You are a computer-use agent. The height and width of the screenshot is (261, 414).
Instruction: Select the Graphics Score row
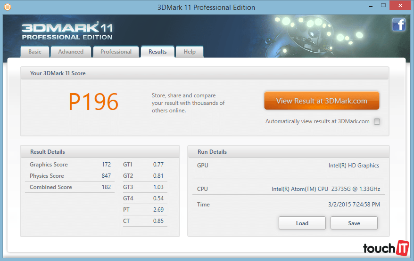point(70,165)
